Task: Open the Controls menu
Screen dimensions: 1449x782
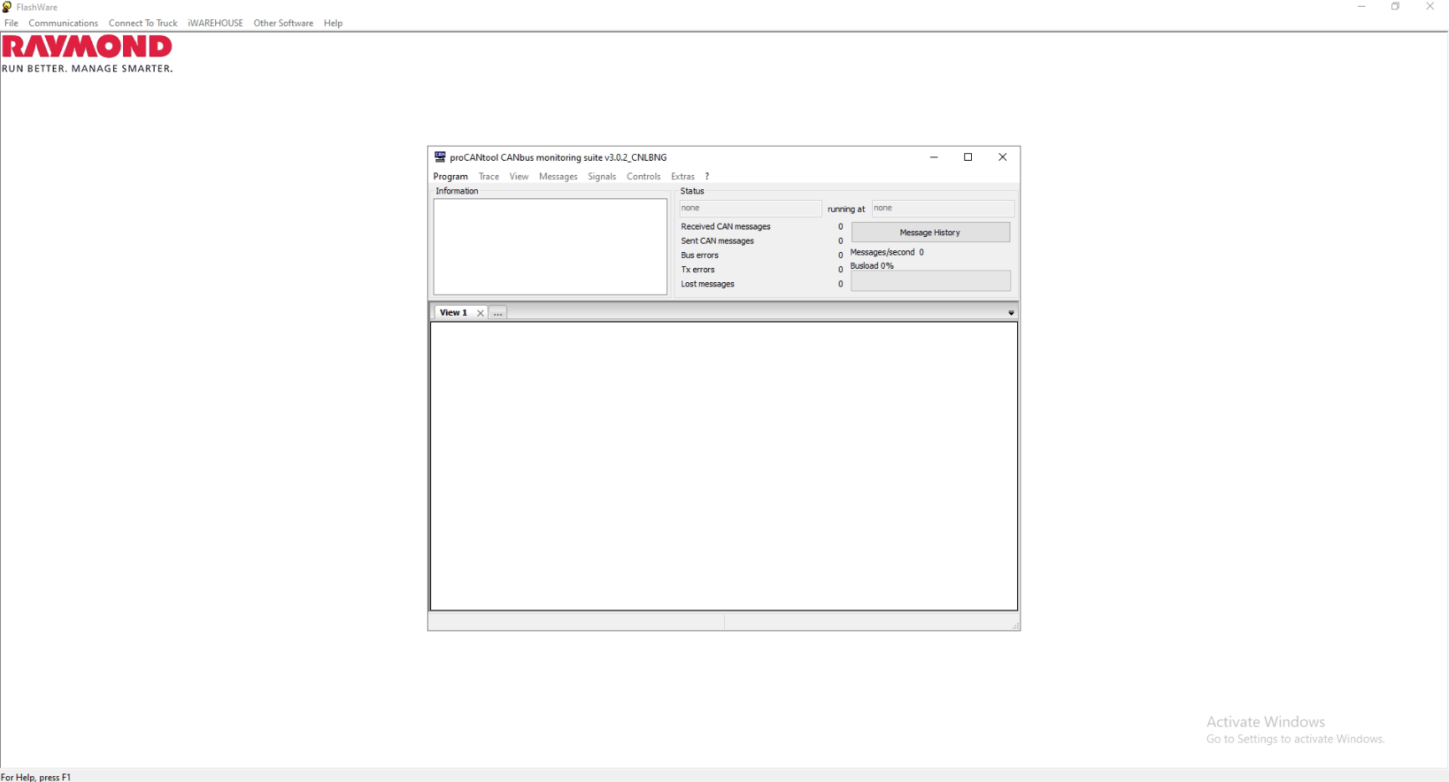Action: pos(643,177)
